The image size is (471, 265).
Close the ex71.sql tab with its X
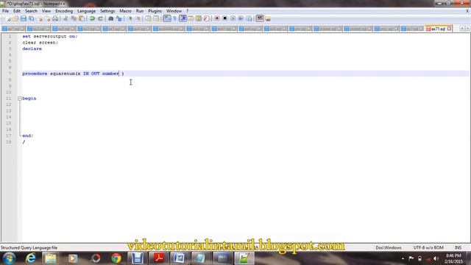449,29
